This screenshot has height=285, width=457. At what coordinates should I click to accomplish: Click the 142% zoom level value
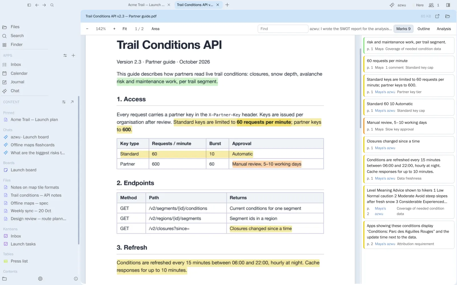point(101,29)
